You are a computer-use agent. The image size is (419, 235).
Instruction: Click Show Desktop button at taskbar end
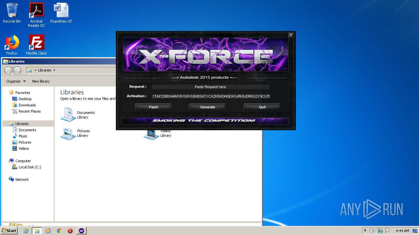click(x=416, y=231)
